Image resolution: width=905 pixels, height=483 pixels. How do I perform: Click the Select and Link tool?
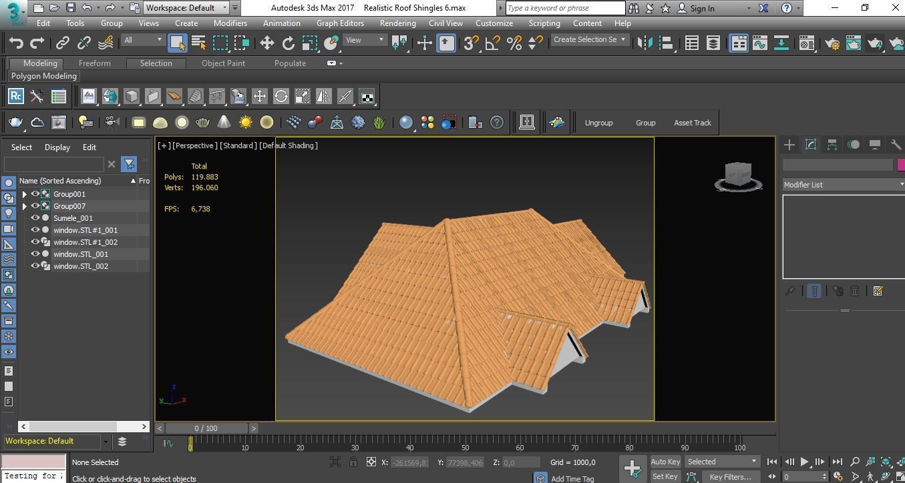(62, 43)
